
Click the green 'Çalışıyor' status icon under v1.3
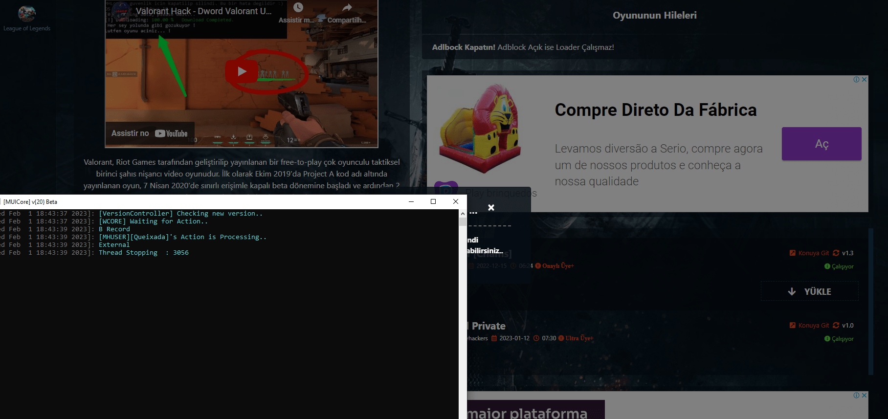pyautogui.click(x=827, y=266)
